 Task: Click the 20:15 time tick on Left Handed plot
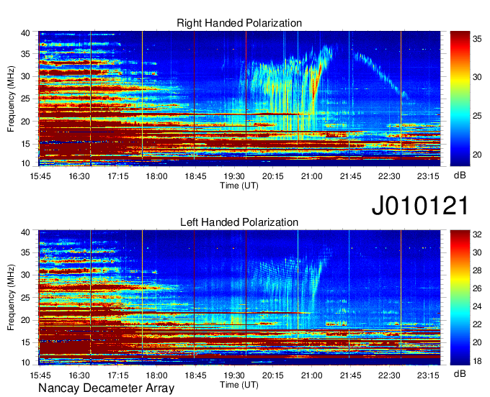[x=273, y=375]
